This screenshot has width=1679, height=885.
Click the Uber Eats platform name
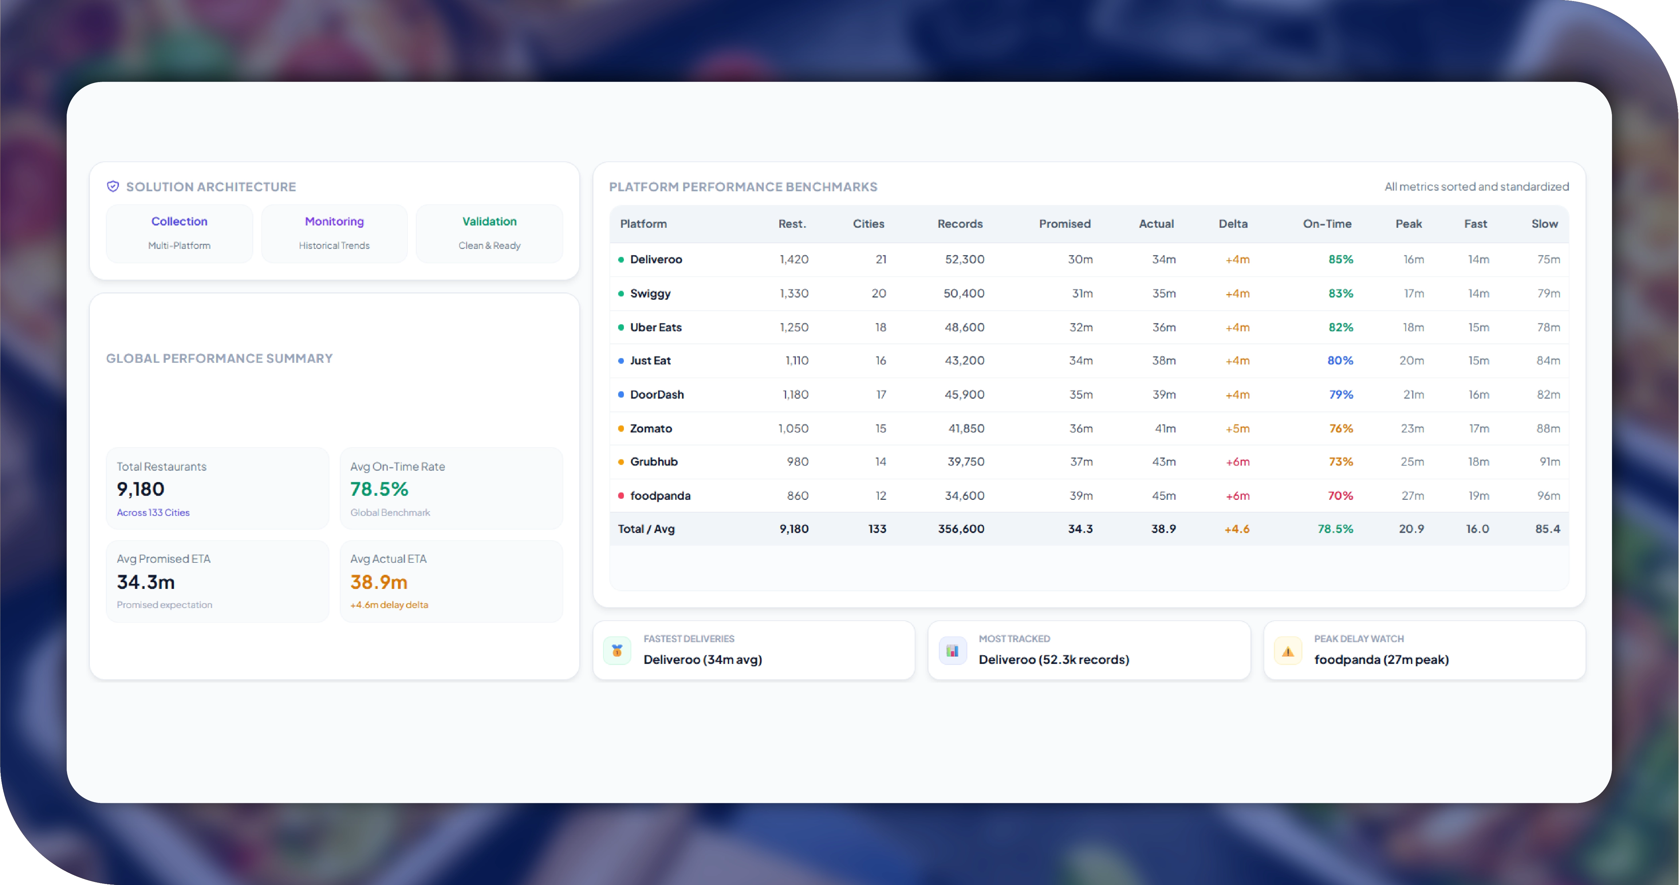point(656,327)
